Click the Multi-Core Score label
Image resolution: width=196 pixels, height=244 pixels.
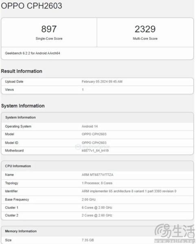(145, 39)
